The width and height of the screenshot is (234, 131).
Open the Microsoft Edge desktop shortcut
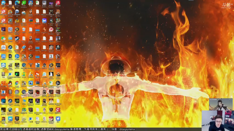[17, 3]
